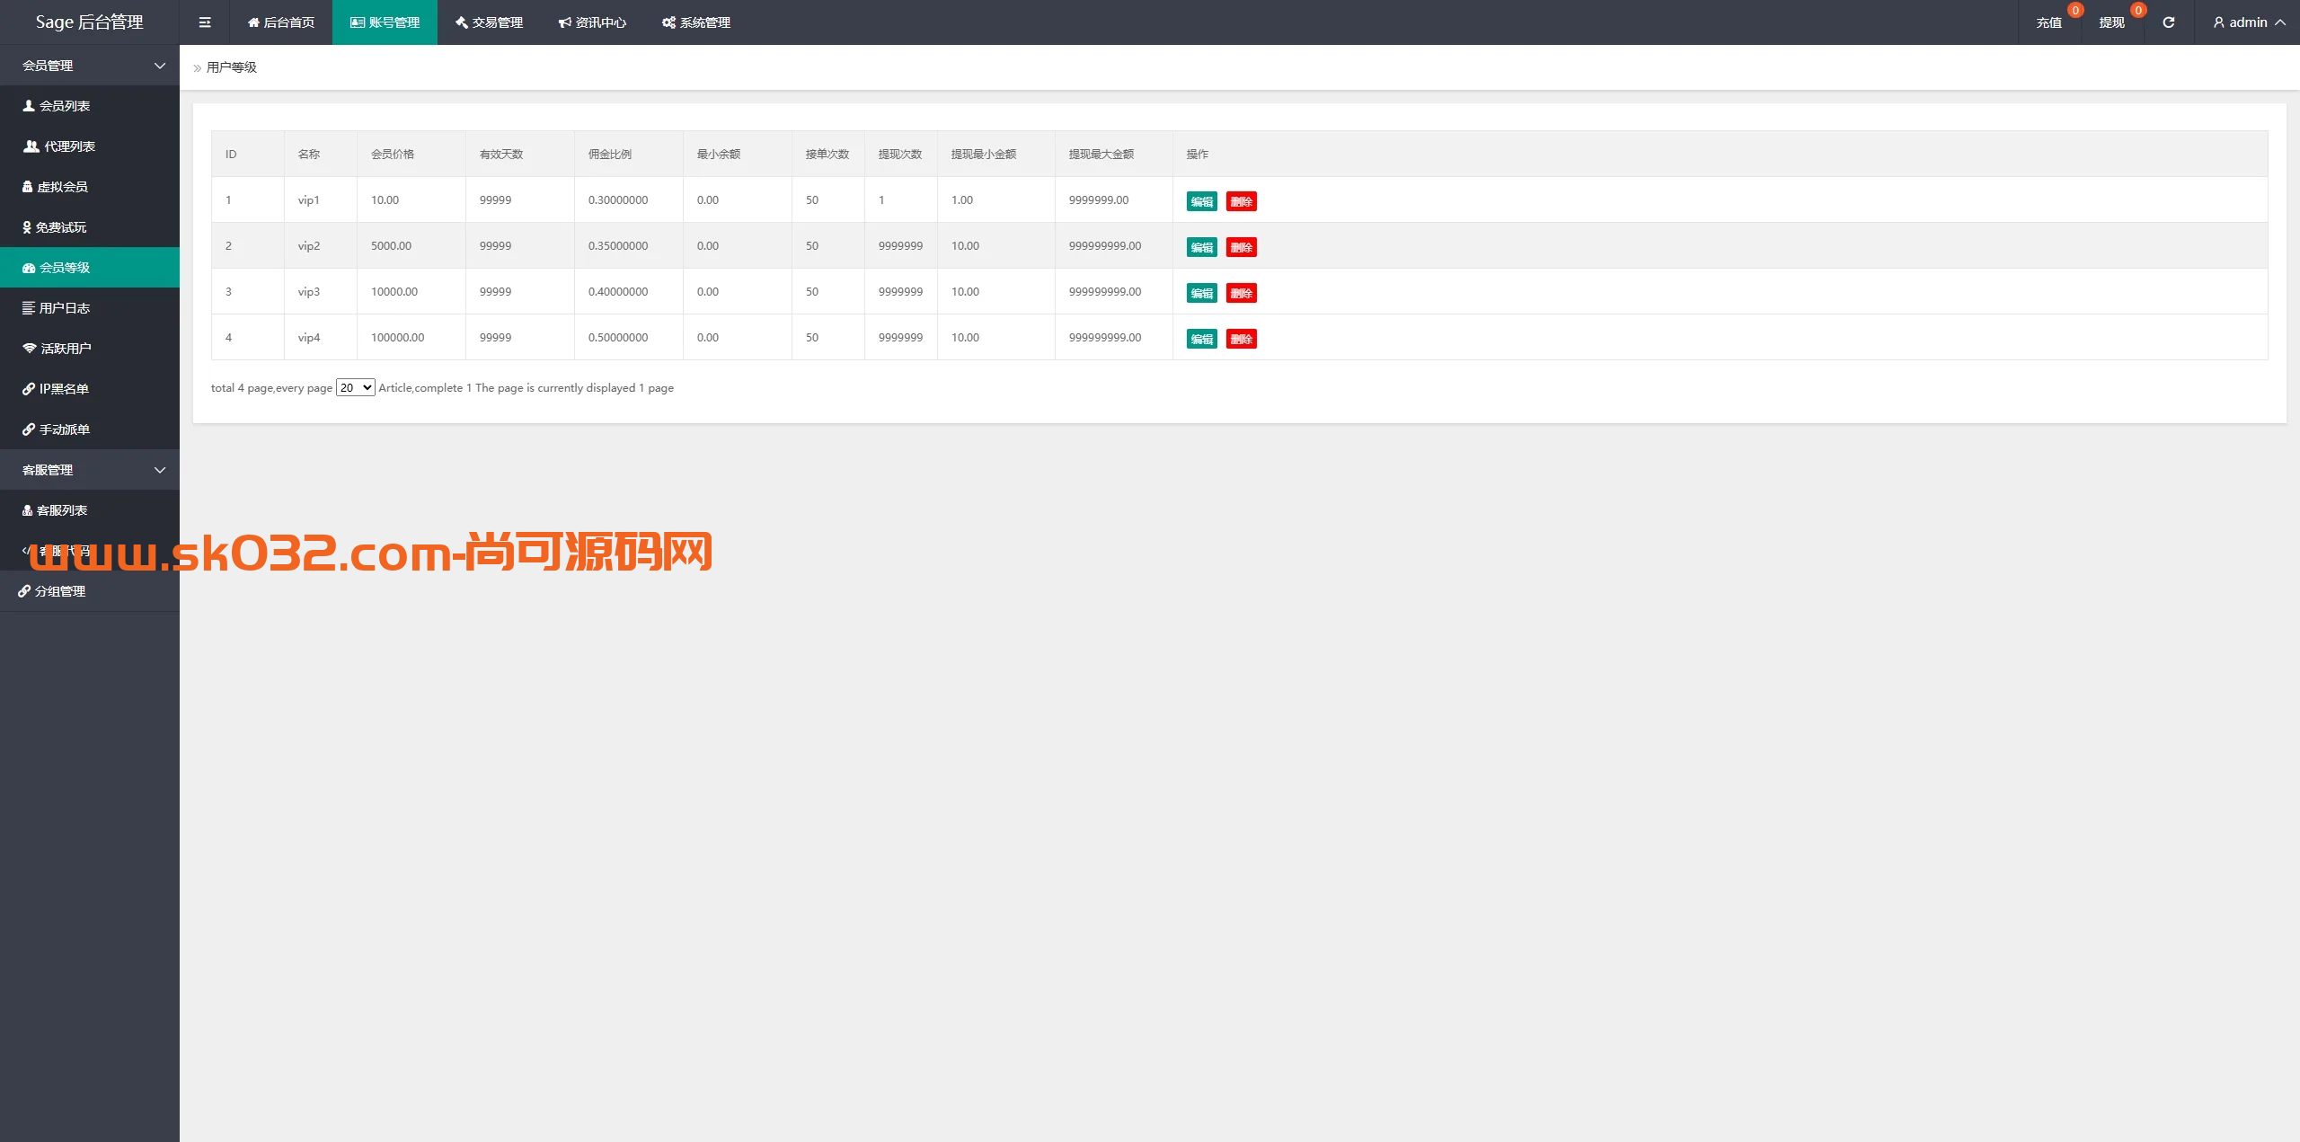Click 删除 button for vip3 row
The image size is (2300, 1142).
[1241, 293]
